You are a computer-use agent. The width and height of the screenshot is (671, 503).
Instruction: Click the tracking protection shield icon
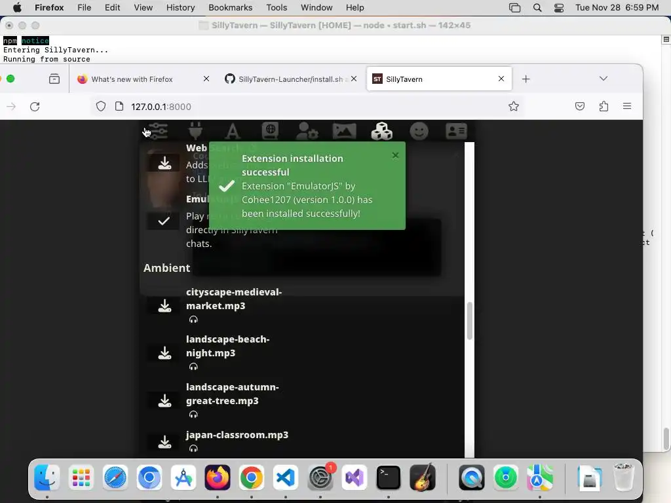coord(100,107)
